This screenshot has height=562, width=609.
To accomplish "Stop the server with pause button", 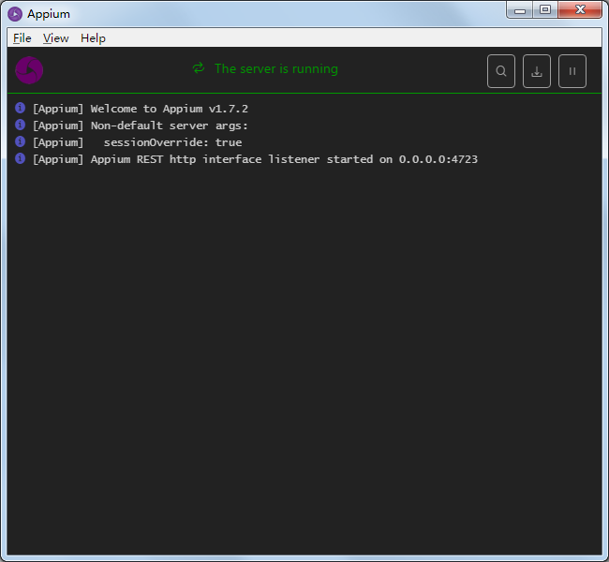I will [x=572, y=71].
